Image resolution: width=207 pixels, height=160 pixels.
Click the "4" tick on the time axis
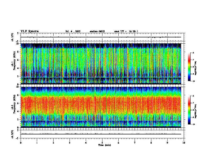click(86, 143)
